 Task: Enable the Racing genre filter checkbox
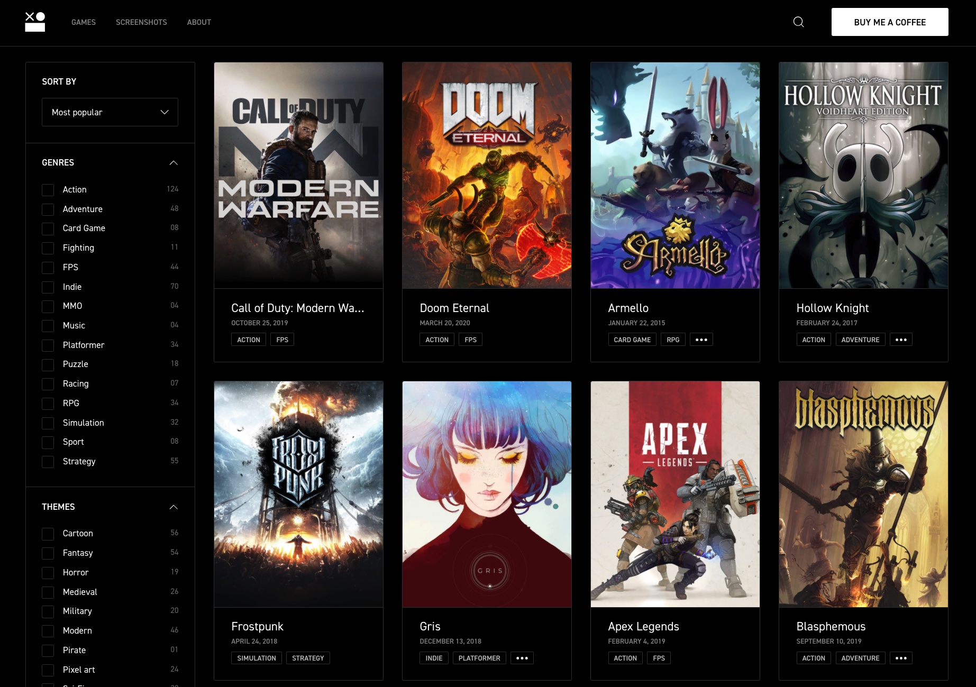pyautogui.click(x=48, y=384)
